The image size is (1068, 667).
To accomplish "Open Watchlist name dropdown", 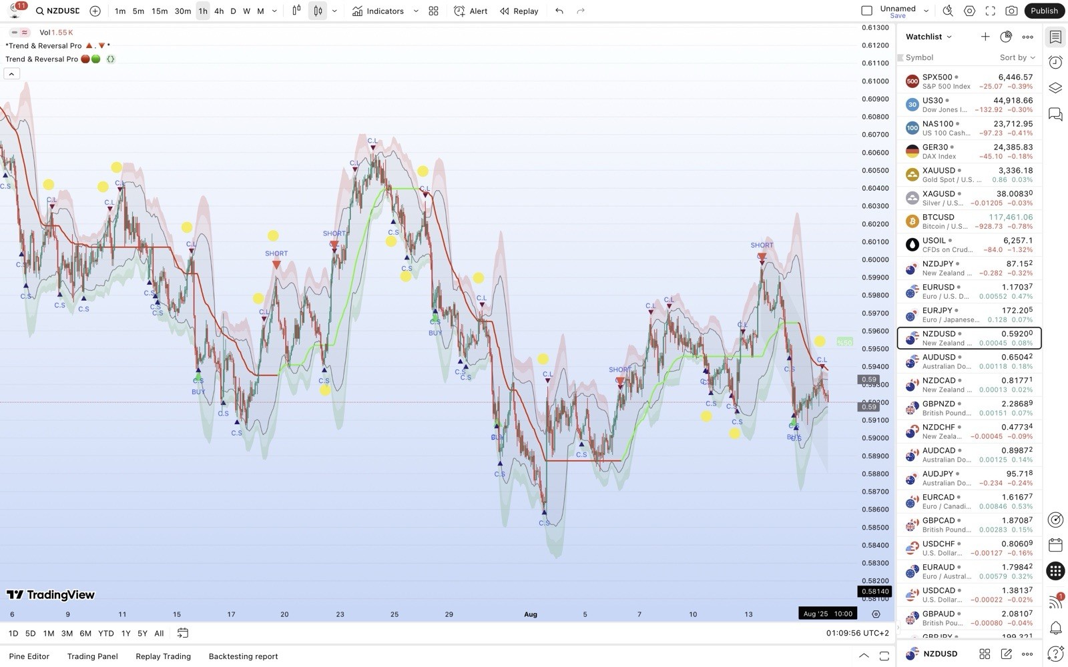I will click(928, 37).
